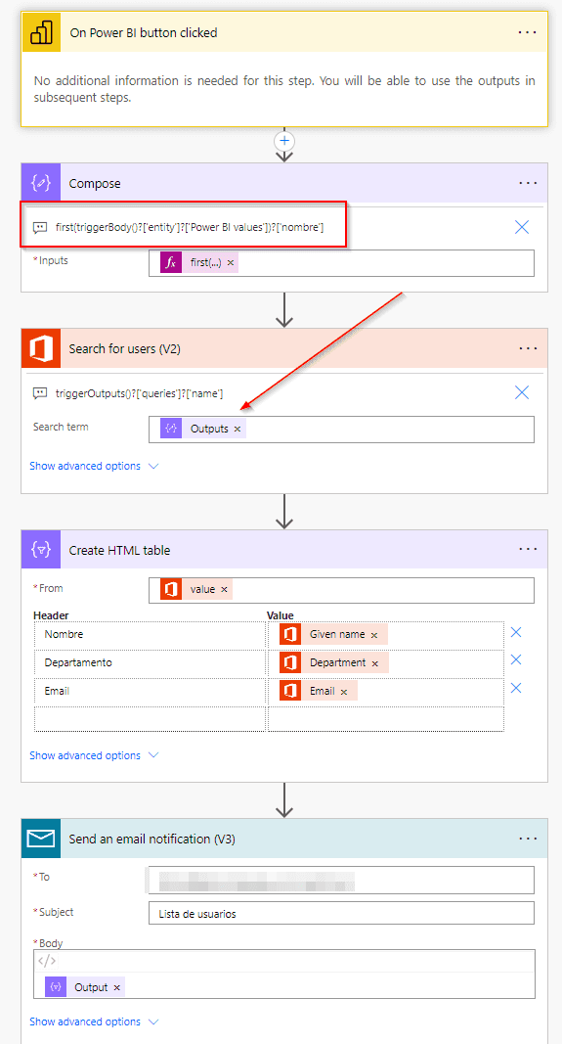The image size is (562, 1044).
Task: Click the Office 365 Search for users icon
Action: coord(41,348)
